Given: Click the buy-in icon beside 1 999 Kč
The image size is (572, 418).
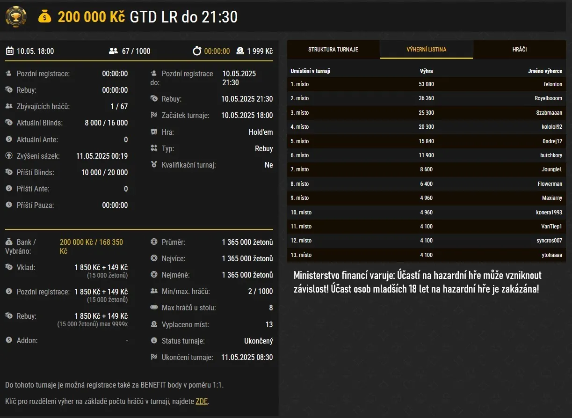Looking at the screenshot, I should 240,51.
